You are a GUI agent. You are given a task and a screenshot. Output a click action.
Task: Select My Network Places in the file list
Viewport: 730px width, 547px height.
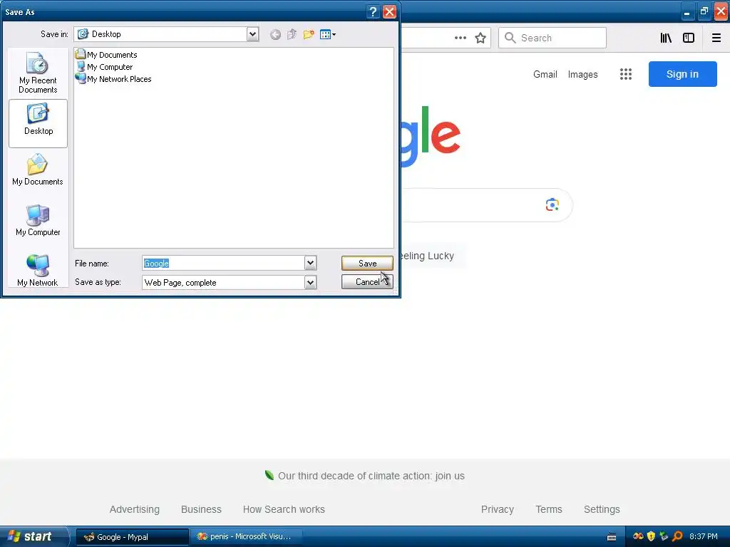tap(113, 79)
